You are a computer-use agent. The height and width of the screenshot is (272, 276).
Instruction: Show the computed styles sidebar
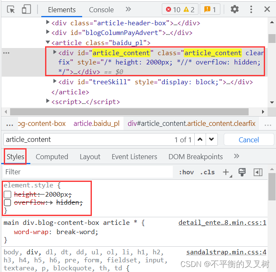[x=258, y=172]
